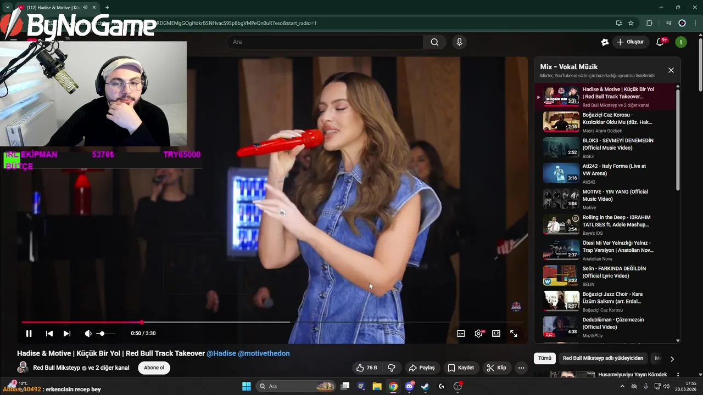
Task: Play BLOK3 - SEVMEYİ DENEMEDİN video
Action: [605, 148]
